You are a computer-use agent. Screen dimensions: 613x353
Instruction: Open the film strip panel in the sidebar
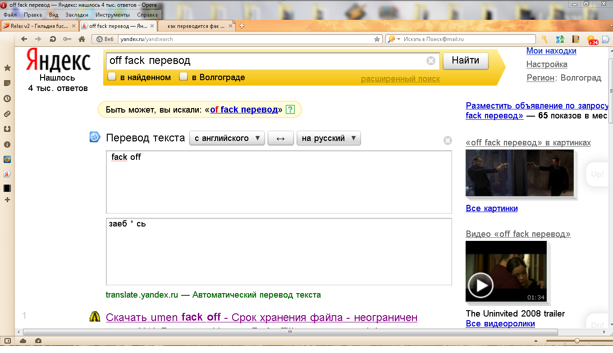point(7,188)
